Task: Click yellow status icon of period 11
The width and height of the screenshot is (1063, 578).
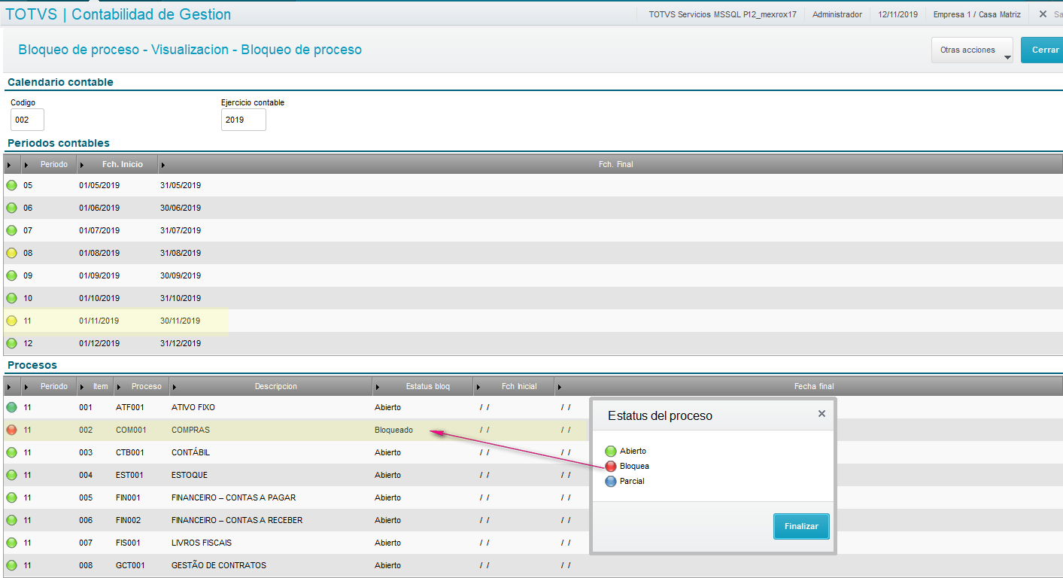Action: point(11,321)
